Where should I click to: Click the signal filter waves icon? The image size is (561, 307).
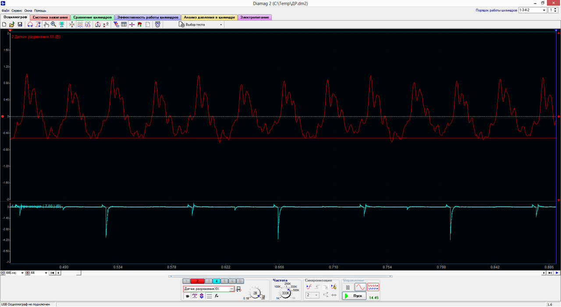pos(195,296)
